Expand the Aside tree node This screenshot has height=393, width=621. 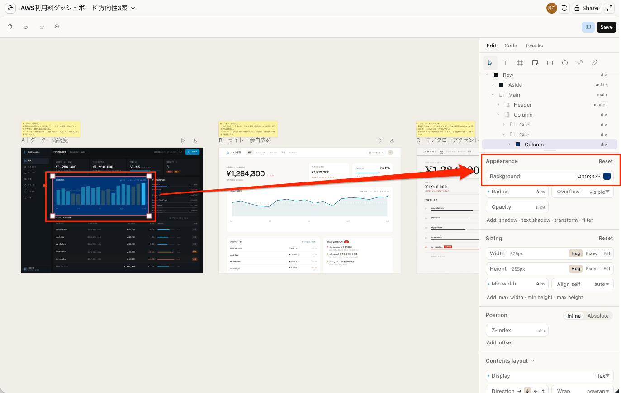point(493,85)
